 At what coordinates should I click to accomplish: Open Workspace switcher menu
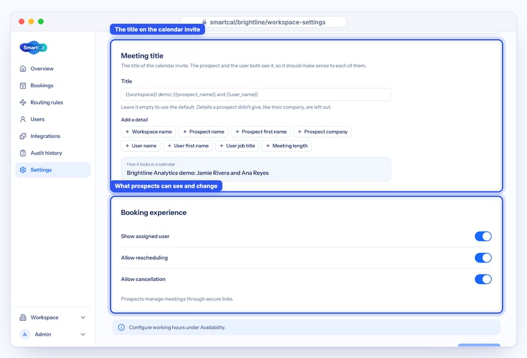[53, 318]
